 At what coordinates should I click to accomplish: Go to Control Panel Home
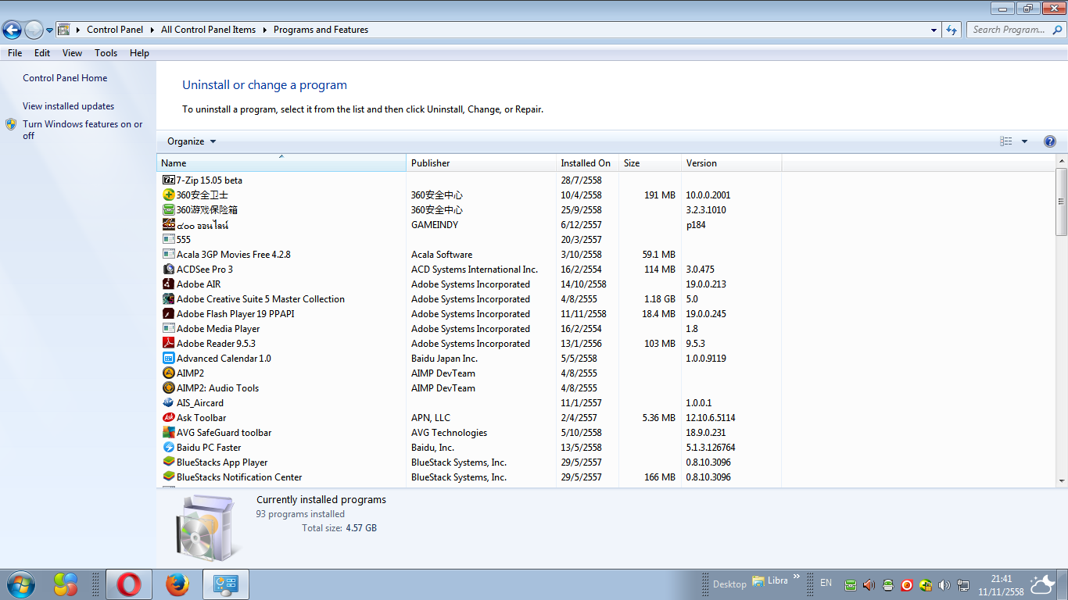[65, 78]
